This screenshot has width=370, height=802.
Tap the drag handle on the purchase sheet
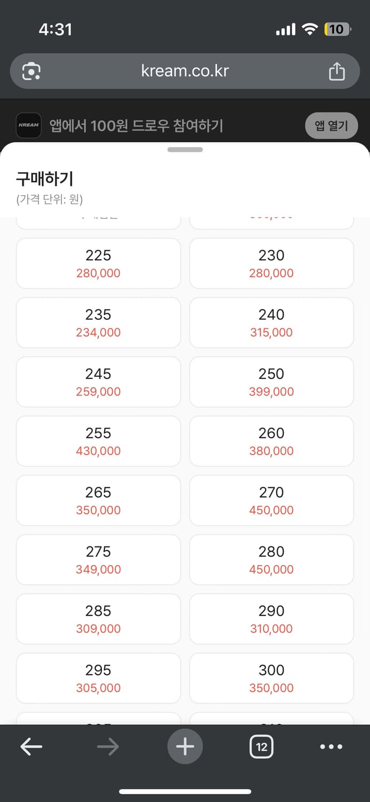coord(185,151)
